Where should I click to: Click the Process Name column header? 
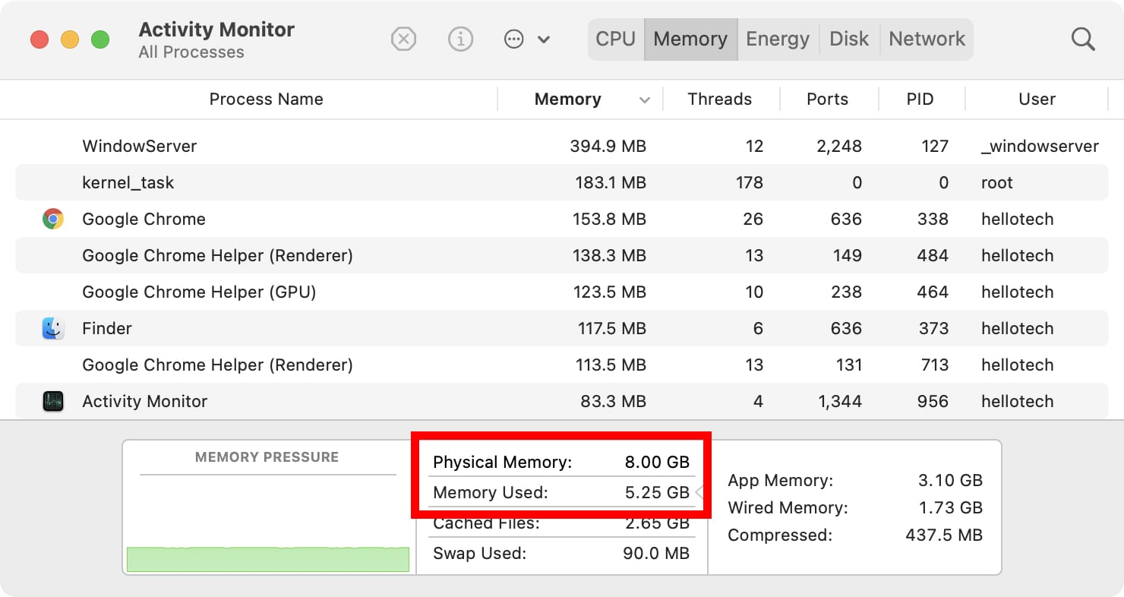(266, 99)
